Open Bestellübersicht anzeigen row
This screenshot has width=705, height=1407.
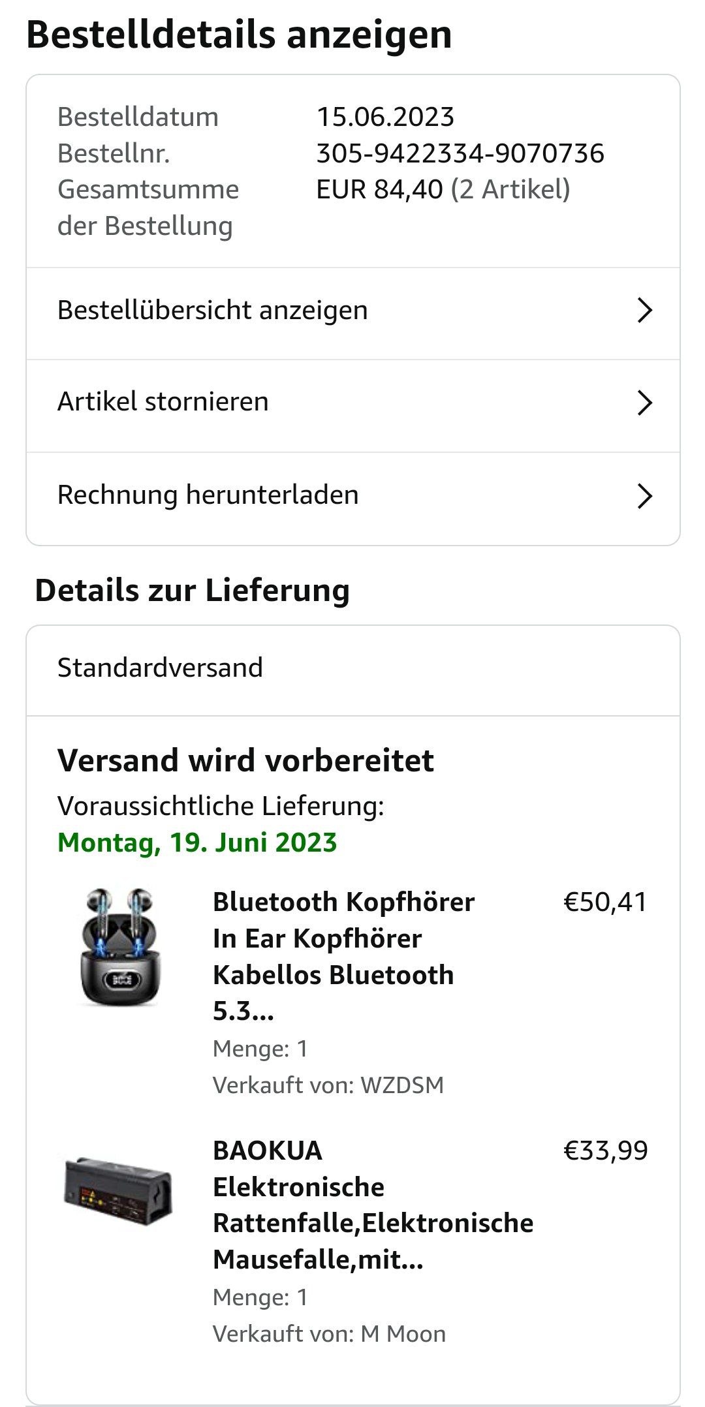tap(213, 311)
